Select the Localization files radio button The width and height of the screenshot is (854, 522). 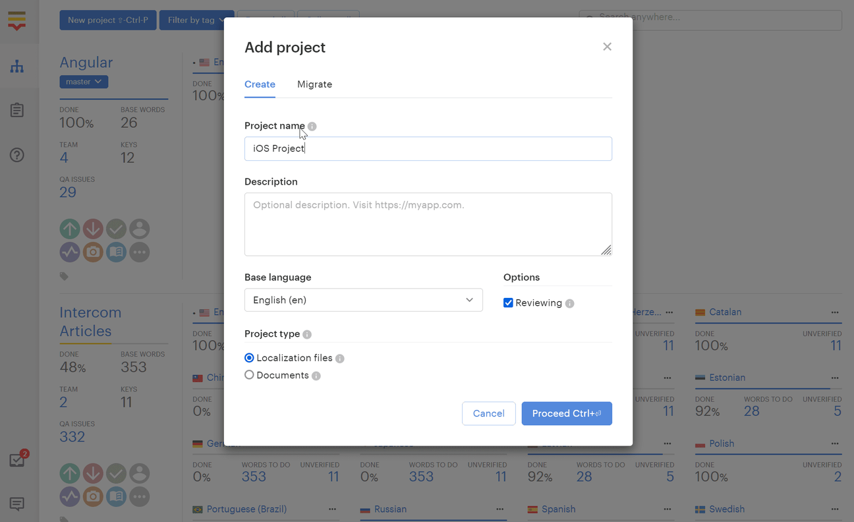(x=249, y=357)
